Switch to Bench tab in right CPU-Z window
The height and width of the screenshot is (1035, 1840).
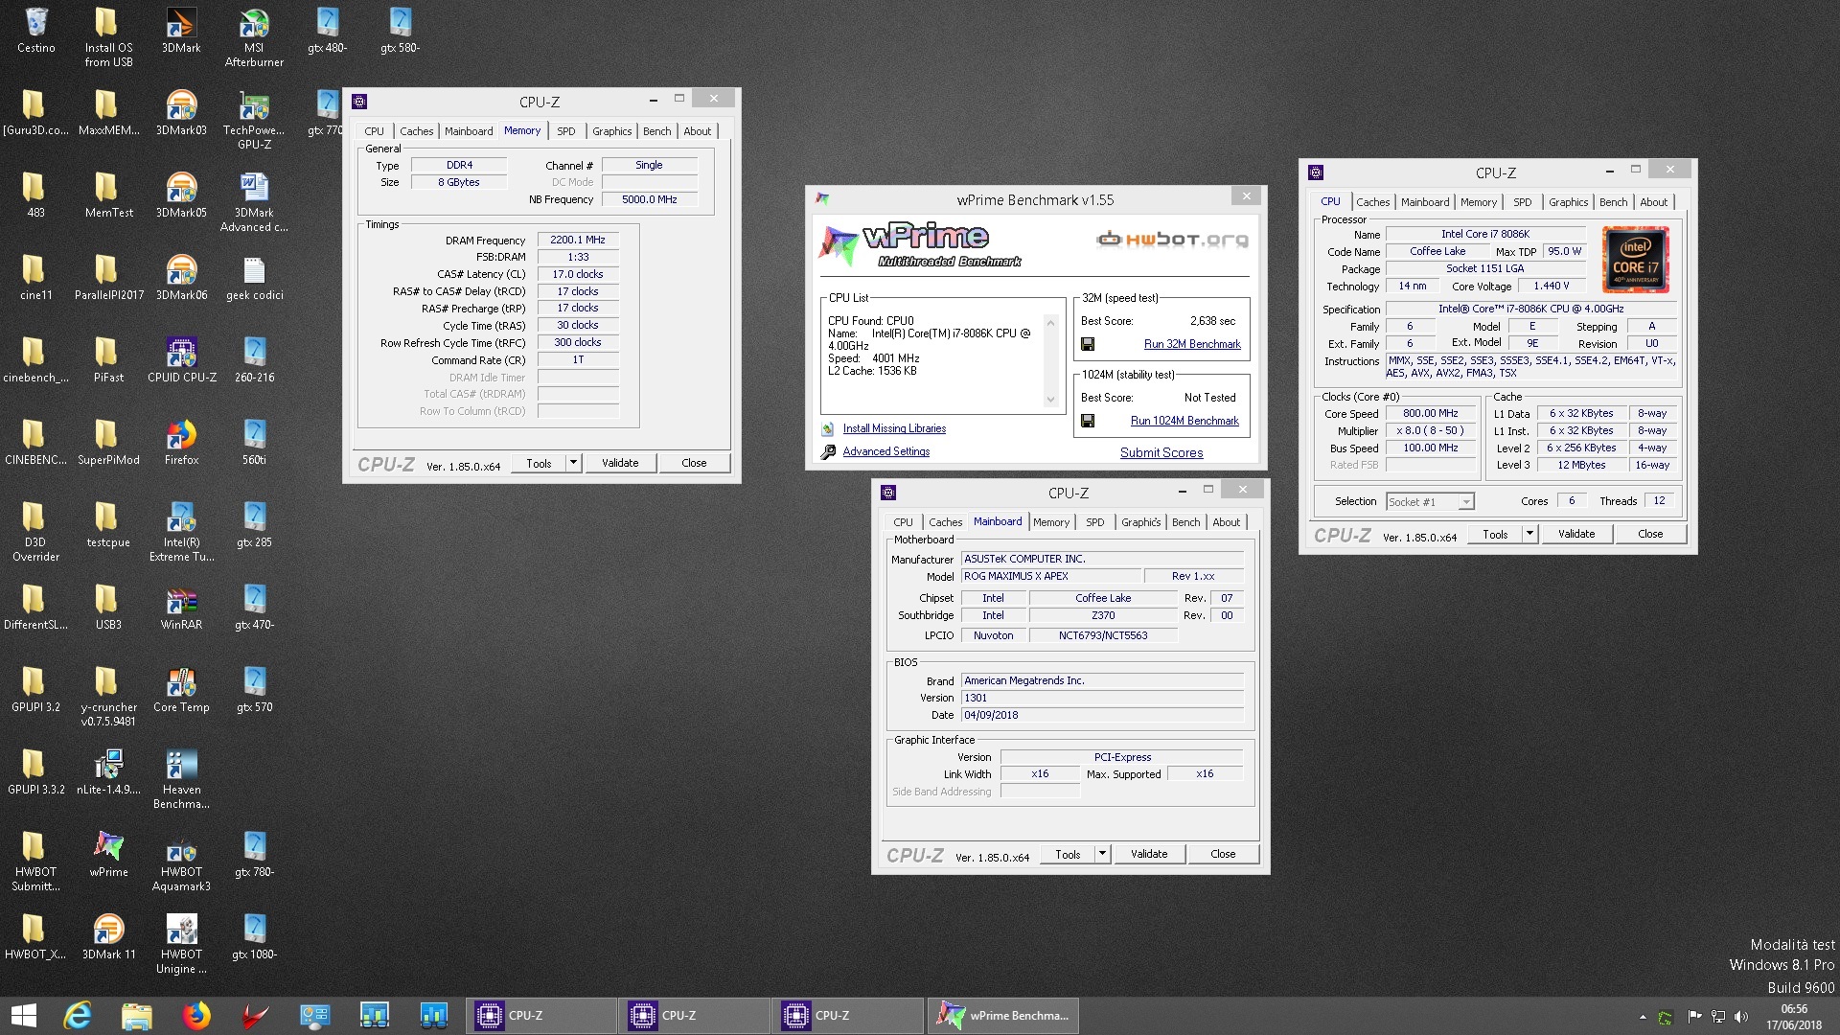1613,202
